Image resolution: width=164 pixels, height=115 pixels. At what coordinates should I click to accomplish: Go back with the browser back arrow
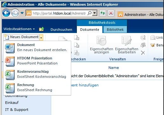tap(6, 13)
